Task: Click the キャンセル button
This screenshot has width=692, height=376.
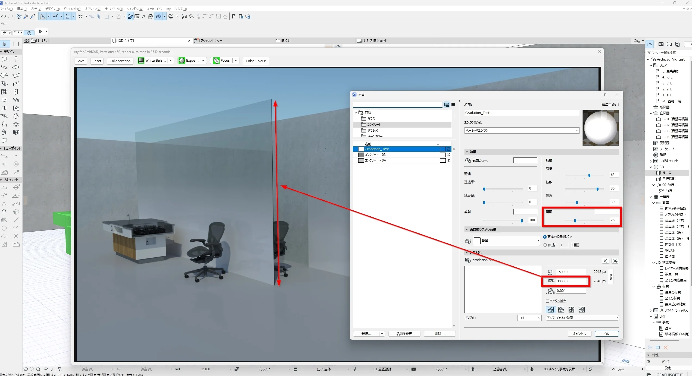Action: (579, 334)
